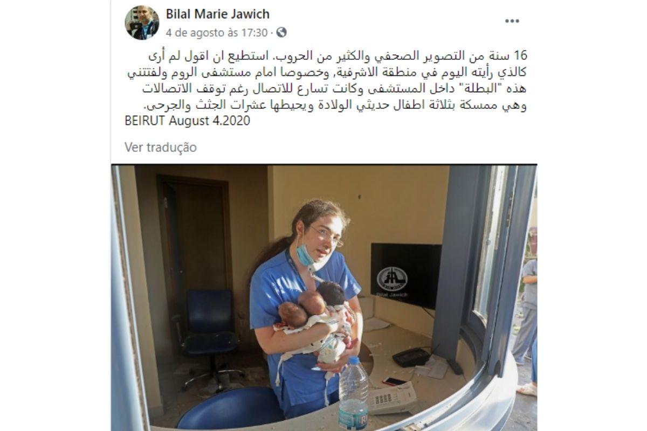
Task: Click the Arabic post text paragraph
Action: pyautogui.click(x=325, y=81)
